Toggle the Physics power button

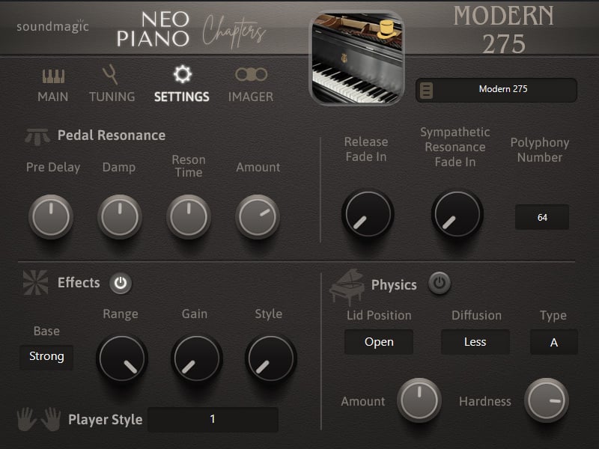coord(440,284)
